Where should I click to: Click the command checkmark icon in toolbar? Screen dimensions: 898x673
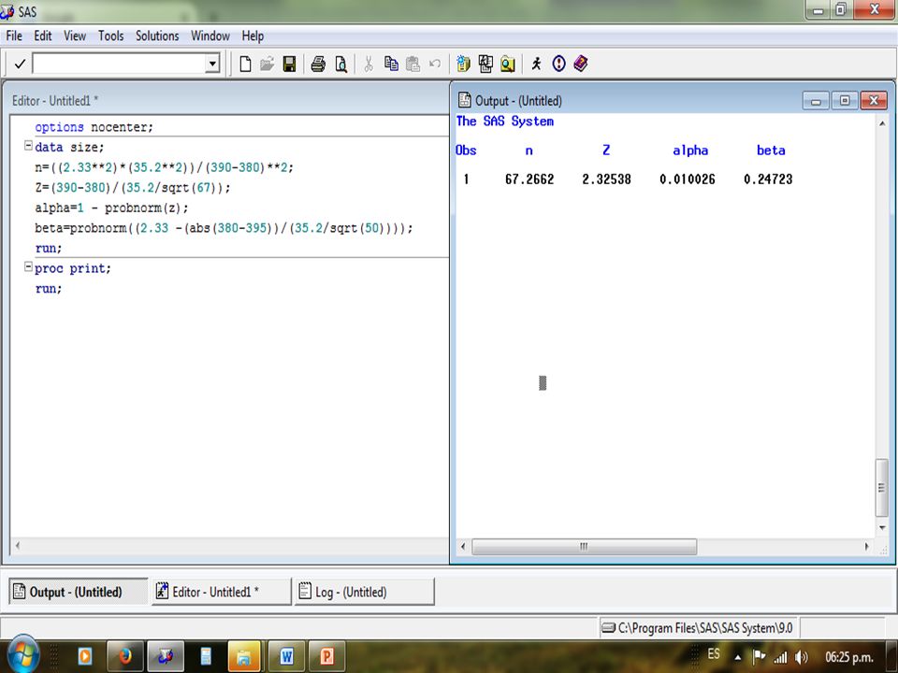pos(20,64)
